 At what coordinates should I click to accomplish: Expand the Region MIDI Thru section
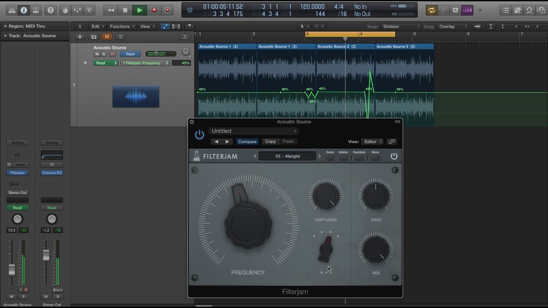click(x=5, y=27)
